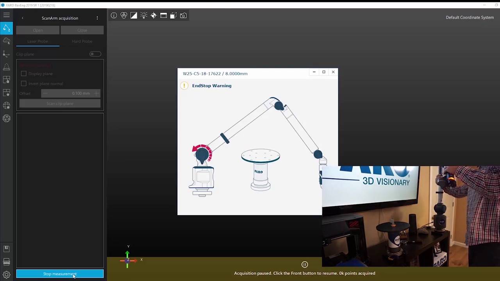Screen dimensions: 500x281
Task: Toggle the Clip plane switch
Action: [95, 54]
